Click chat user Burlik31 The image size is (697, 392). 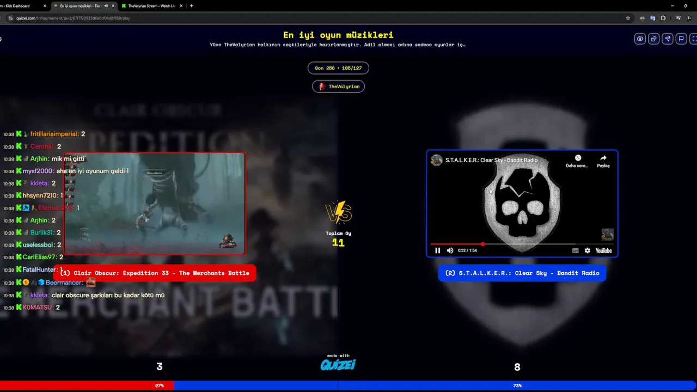(x=42, y=232)
